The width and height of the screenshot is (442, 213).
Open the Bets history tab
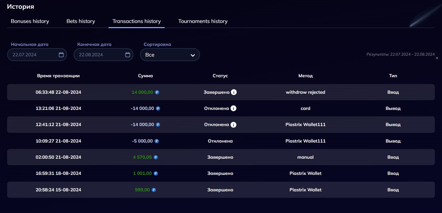pos(81,21)
